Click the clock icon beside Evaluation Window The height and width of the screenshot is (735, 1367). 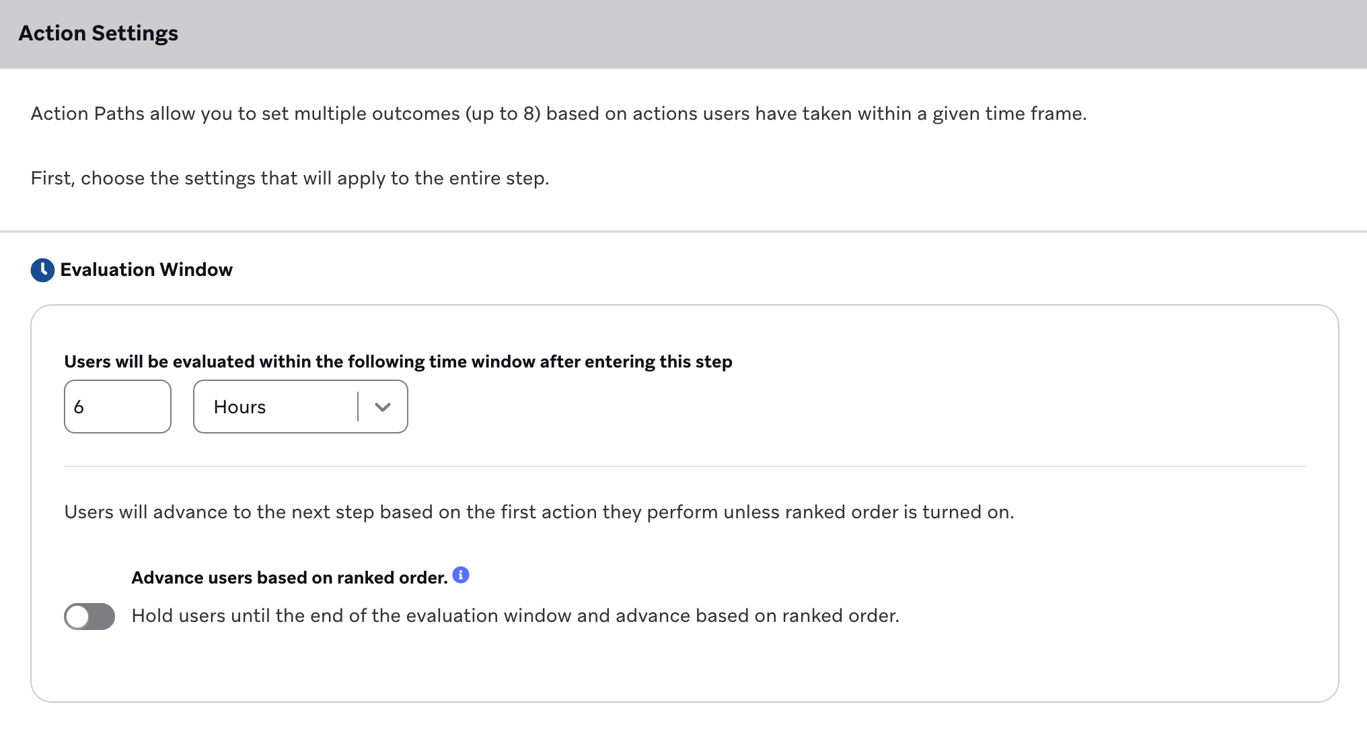point(42,270)
